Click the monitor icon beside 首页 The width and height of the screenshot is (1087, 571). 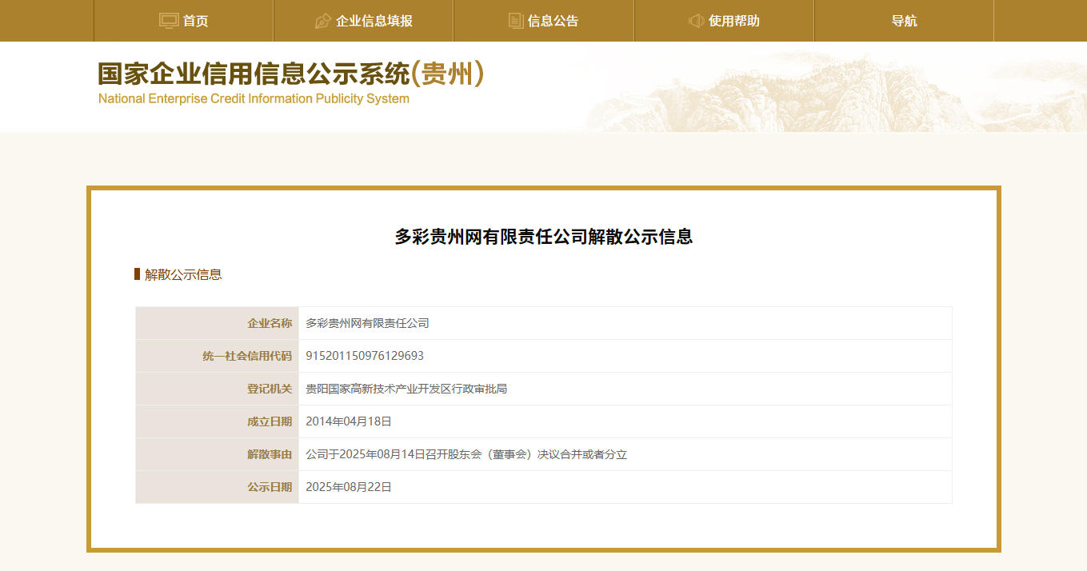pos(169,21)
